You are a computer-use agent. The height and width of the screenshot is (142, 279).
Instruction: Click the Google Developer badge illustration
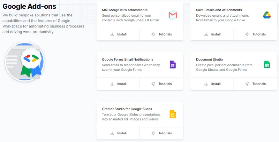coord(25,62)
